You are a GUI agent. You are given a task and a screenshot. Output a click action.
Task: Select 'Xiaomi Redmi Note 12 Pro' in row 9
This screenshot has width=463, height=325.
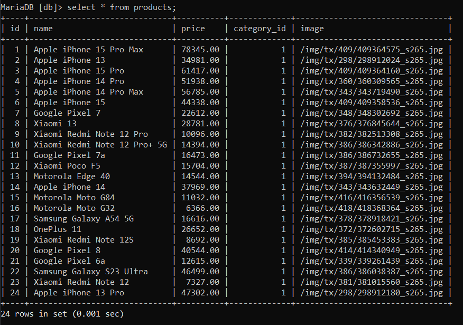91,134
